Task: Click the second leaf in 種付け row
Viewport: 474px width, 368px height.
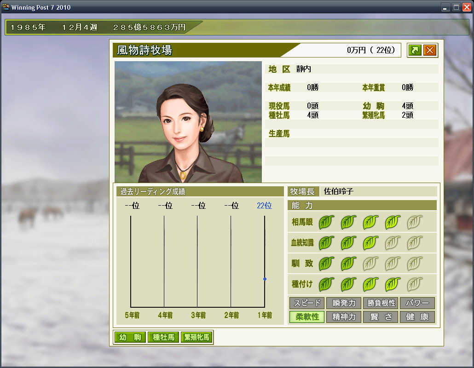Action: pyautogui.click(x=348, y=284)
